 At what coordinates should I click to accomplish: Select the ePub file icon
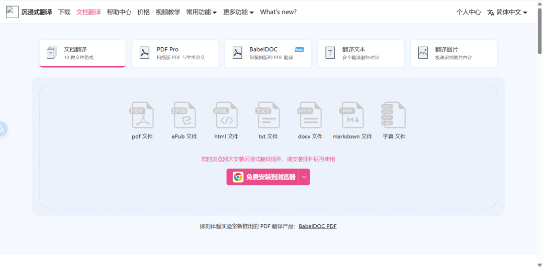coord(184,115)
